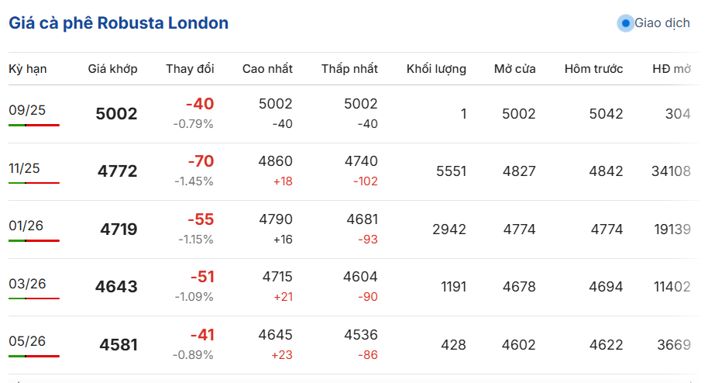
Task: Click the Giao dịch status label
Action: click(x=662, y=23)
